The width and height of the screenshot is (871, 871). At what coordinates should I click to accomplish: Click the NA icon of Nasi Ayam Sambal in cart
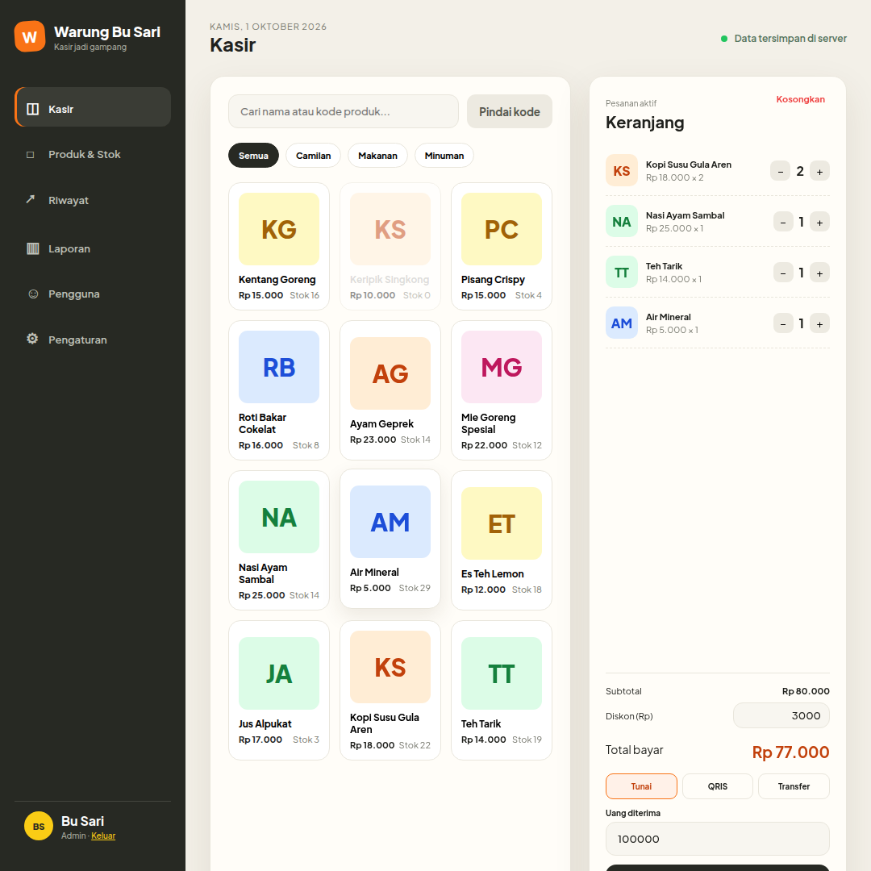tap(622, 221)
